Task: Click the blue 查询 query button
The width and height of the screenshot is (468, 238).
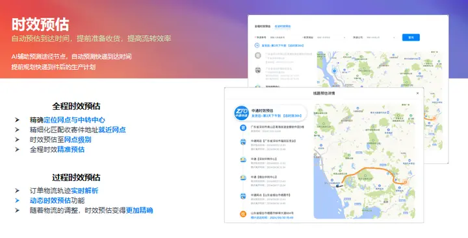Action: pyautogui.click(x=411, y=38)
